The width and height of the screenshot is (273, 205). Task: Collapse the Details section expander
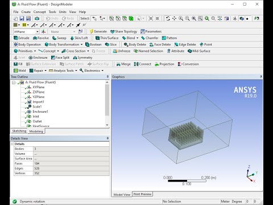tap(12, 144)
